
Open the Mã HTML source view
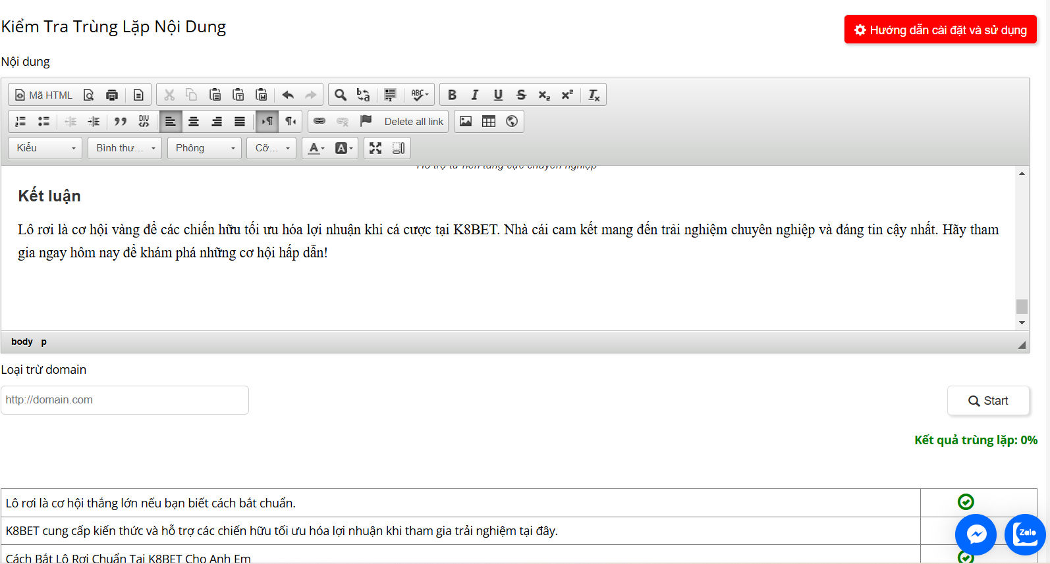(x=43, y=95)
